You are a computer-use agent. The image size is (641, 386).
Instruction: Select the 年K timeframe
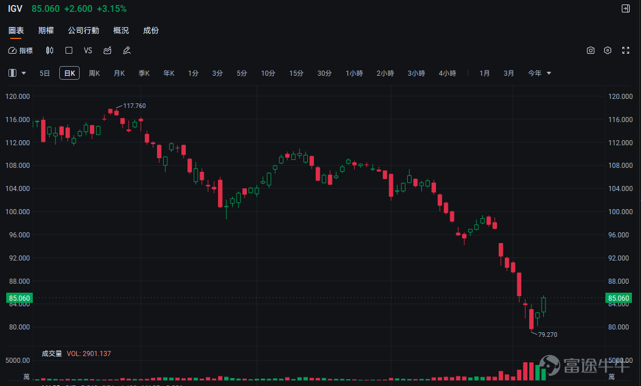[x=169, y=73]
